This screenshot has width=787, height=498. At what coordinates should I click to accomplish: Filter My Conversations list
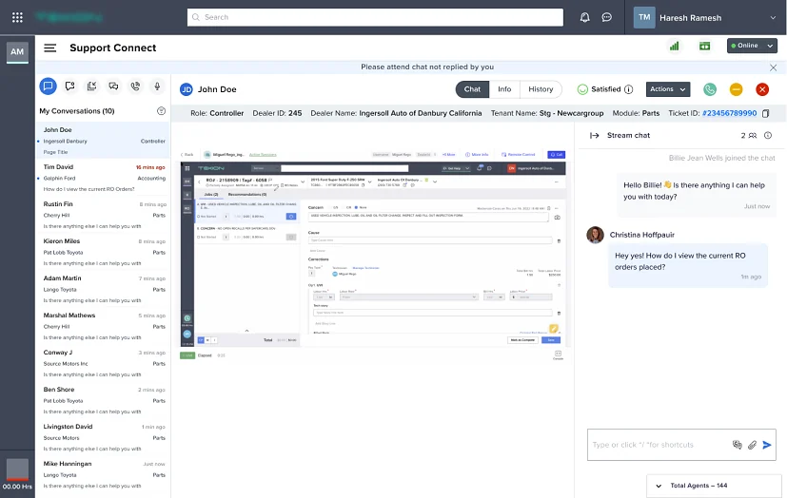pyautogui.click(x=161, y=111)
